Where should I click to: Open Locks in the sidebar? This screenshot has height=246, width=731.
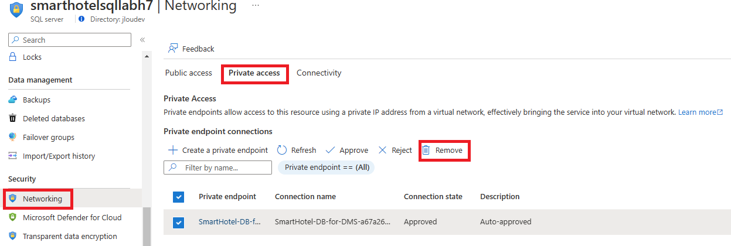click(32, 57)
